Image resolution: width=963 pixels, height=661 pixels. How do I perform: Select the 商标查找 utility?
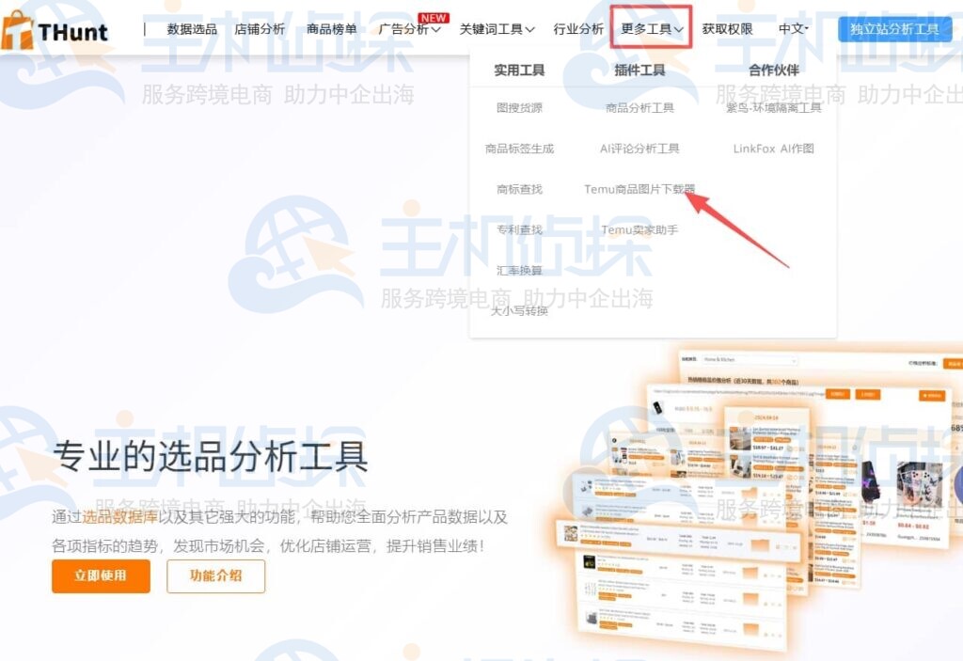tap(519, 188)
